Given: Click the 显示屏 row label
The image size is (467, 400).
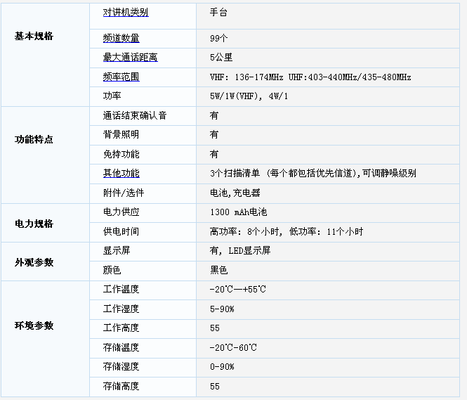Looking at the screenshot, I should click(117, 250).
